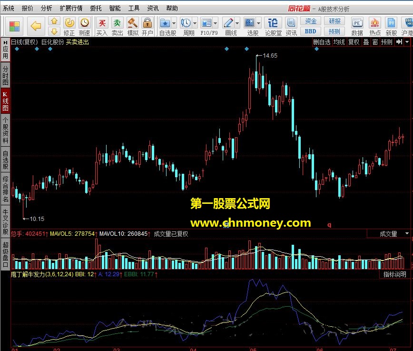This screenshot has width=413, height=351.
Task: Click the 资金 button
Action: pos(311,21)
